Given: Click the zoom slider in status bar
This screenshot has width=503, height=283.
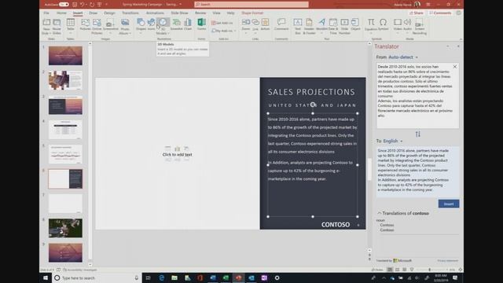Looking at the screenshot, I should [x=429, y=270].
